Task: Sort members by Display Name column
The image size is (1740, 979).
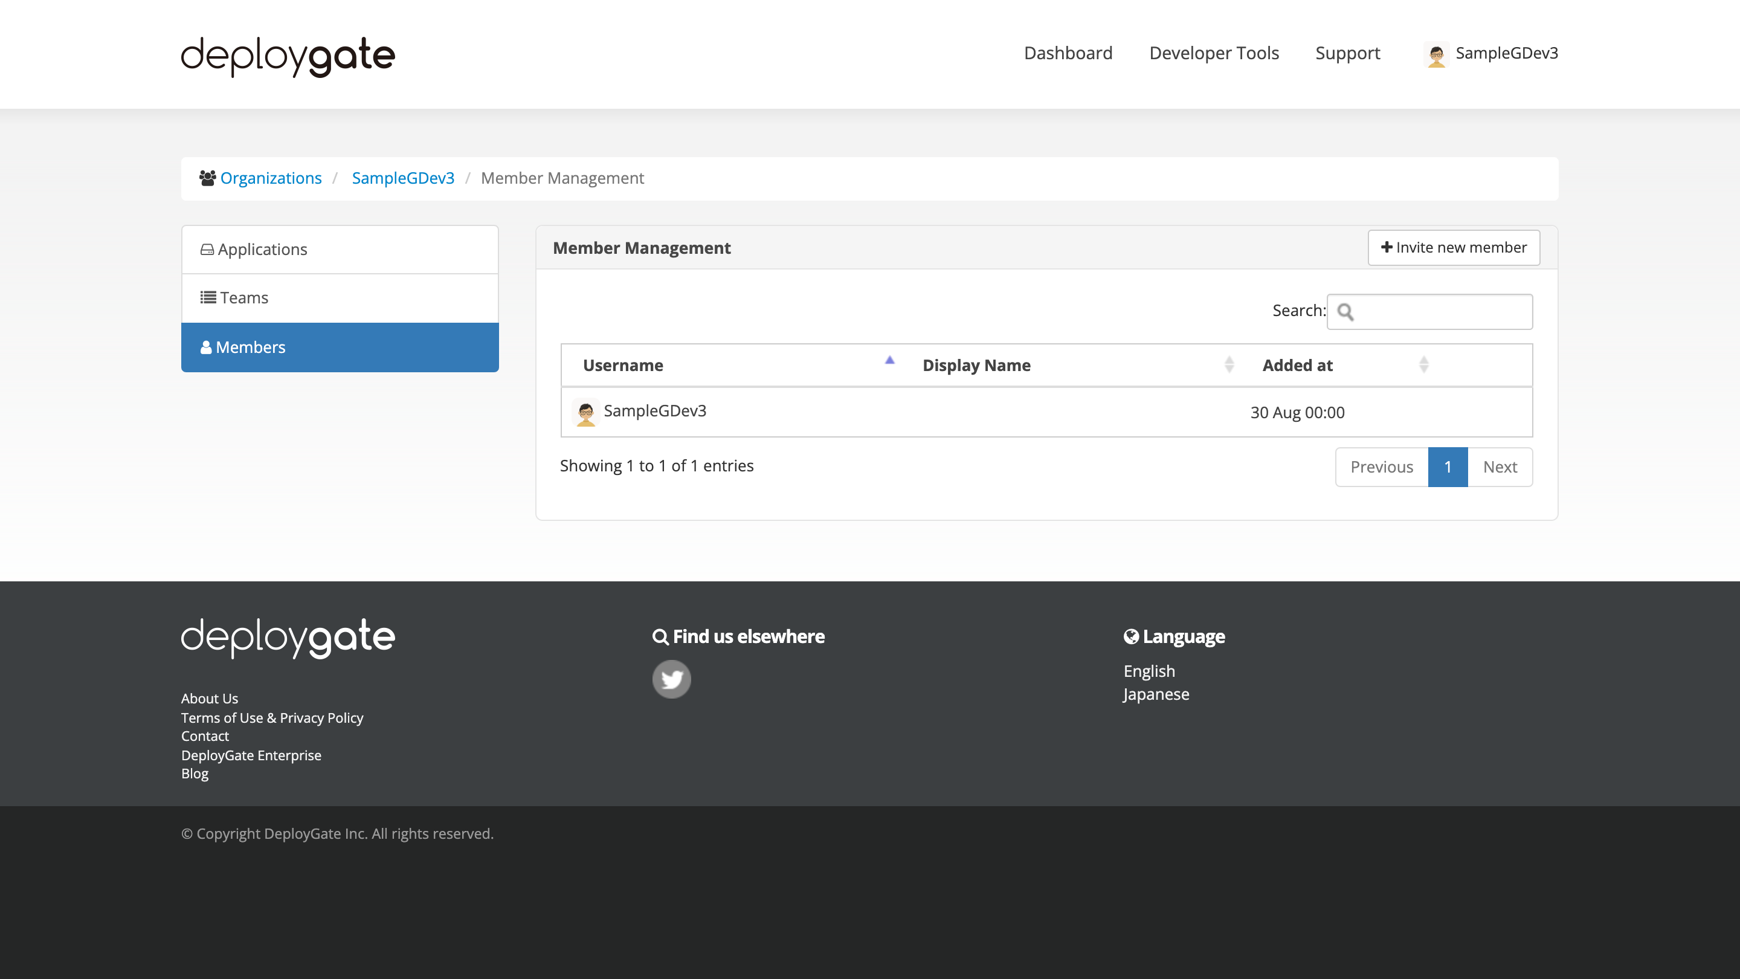Action: point(977,365)
